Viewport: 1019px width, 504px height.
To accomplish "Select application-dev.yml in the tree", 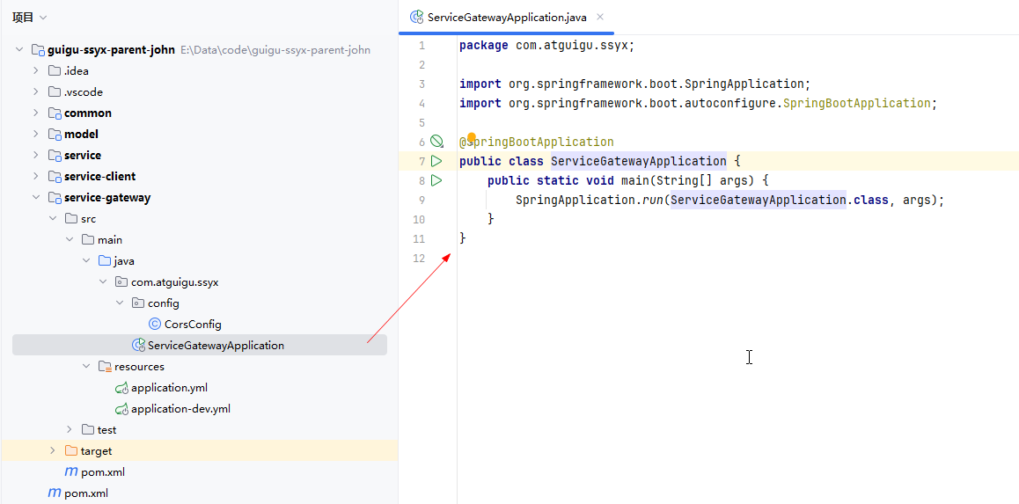I will tap(180, 409).
